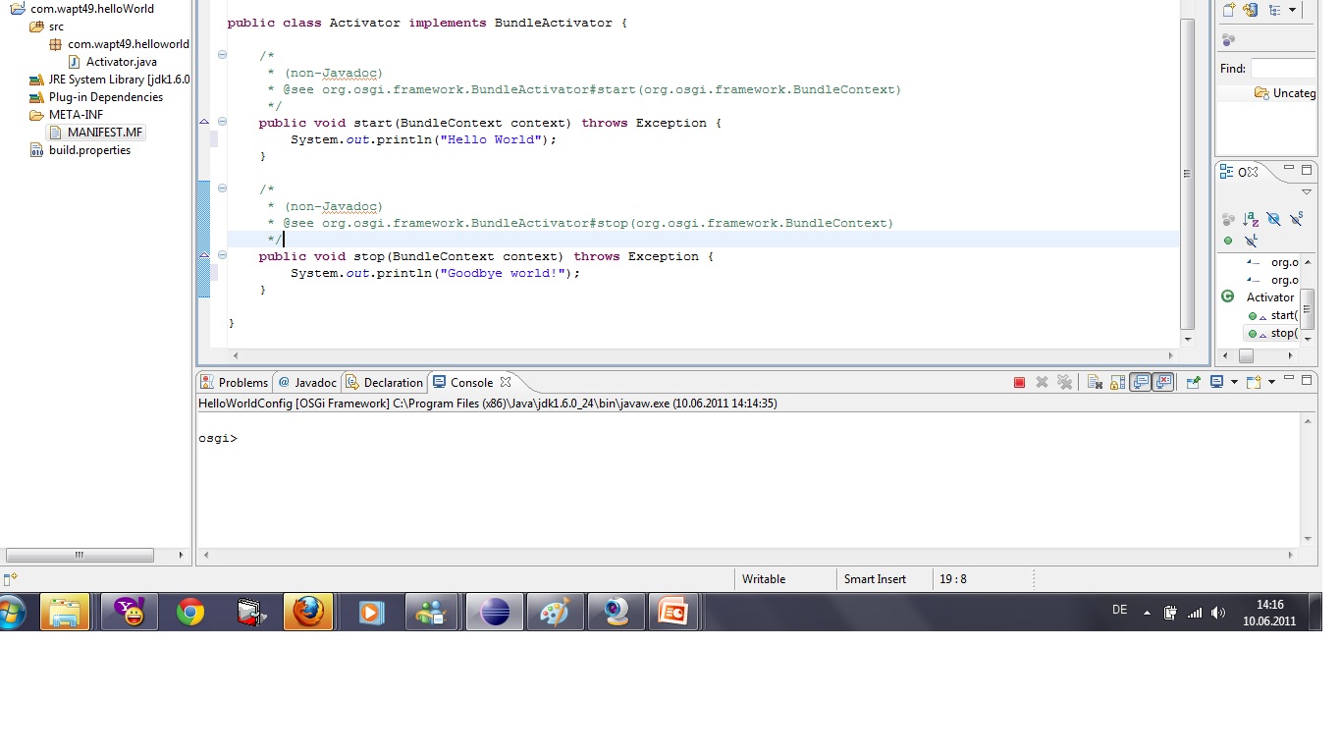Select the META-INF folder
This screenshot has height=754, width=1341.
click(x=66, y=115)
